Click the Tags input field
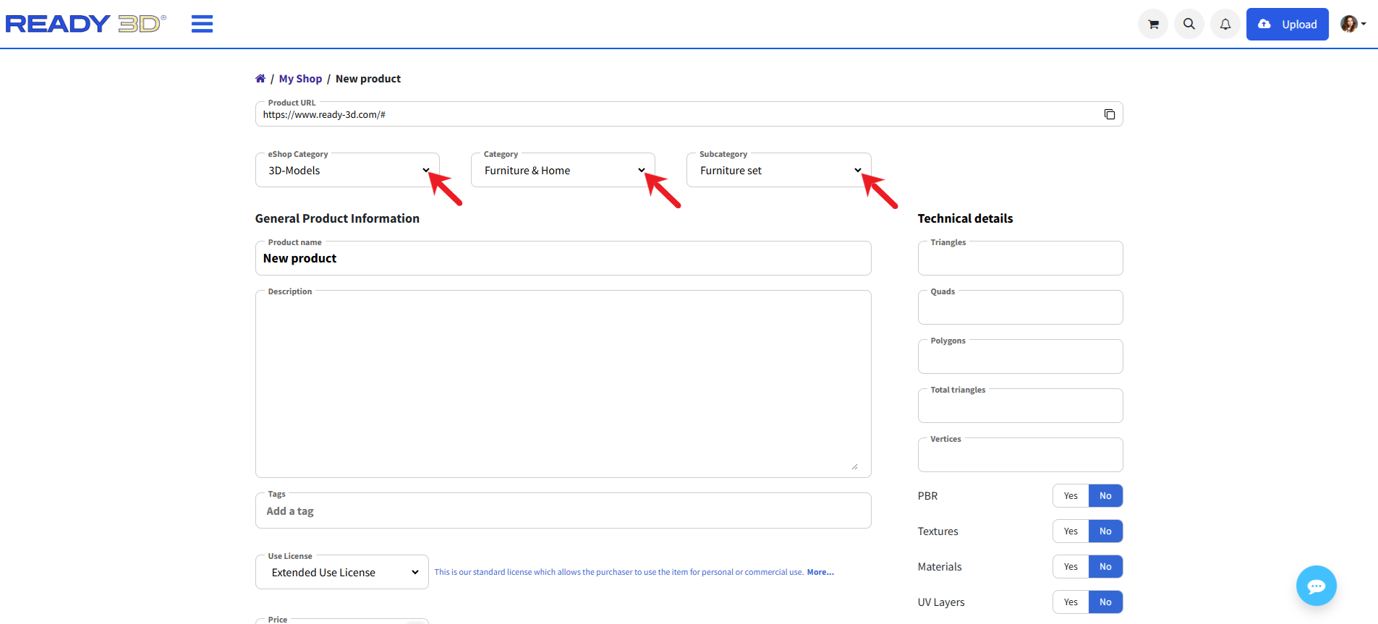This screenshot has width=1378, height=624. (563, 510)
